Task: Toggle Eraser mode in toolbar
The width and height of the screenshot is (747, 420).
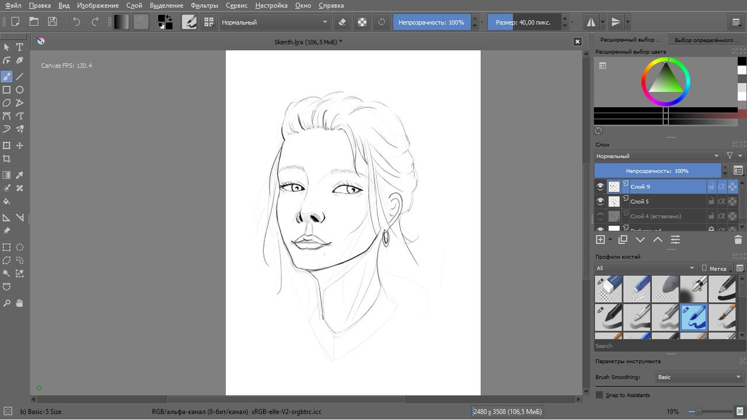Action: click(x=343, y=22)
